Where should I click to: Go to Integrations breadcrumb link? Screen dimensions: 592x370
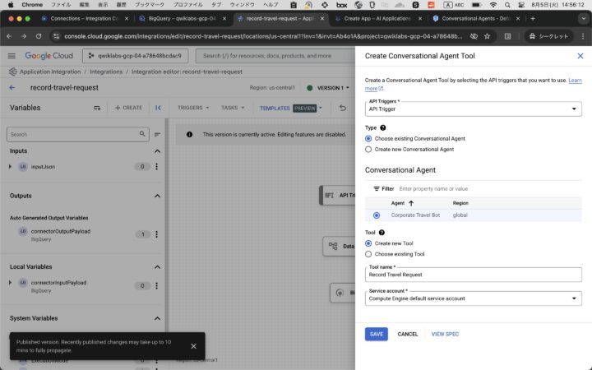point(106,72)
